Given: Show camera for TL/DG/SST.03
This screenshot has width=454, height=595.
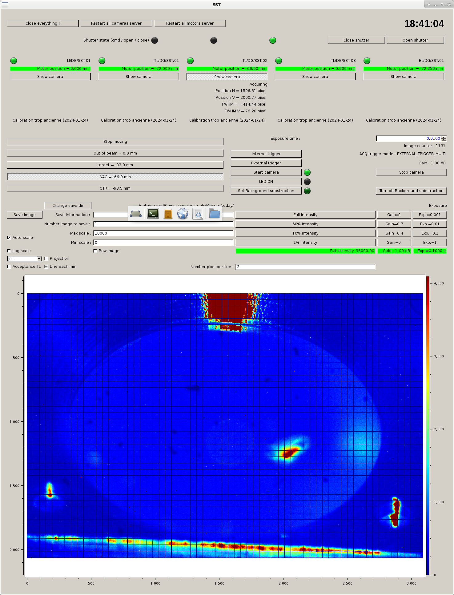Looking at the screenshot, I should pos(315,77).
